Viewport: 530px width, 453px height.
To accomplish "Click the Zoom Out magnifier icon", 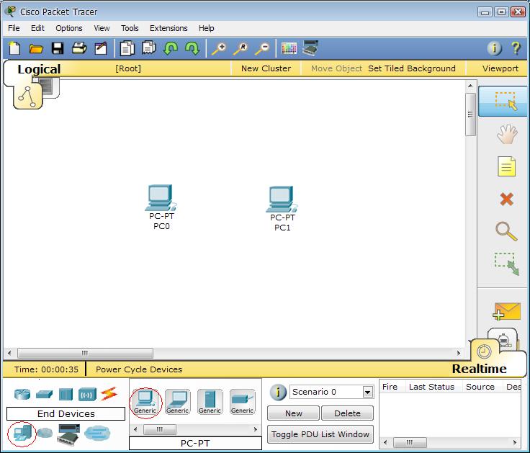I will (x=262, y=49).
